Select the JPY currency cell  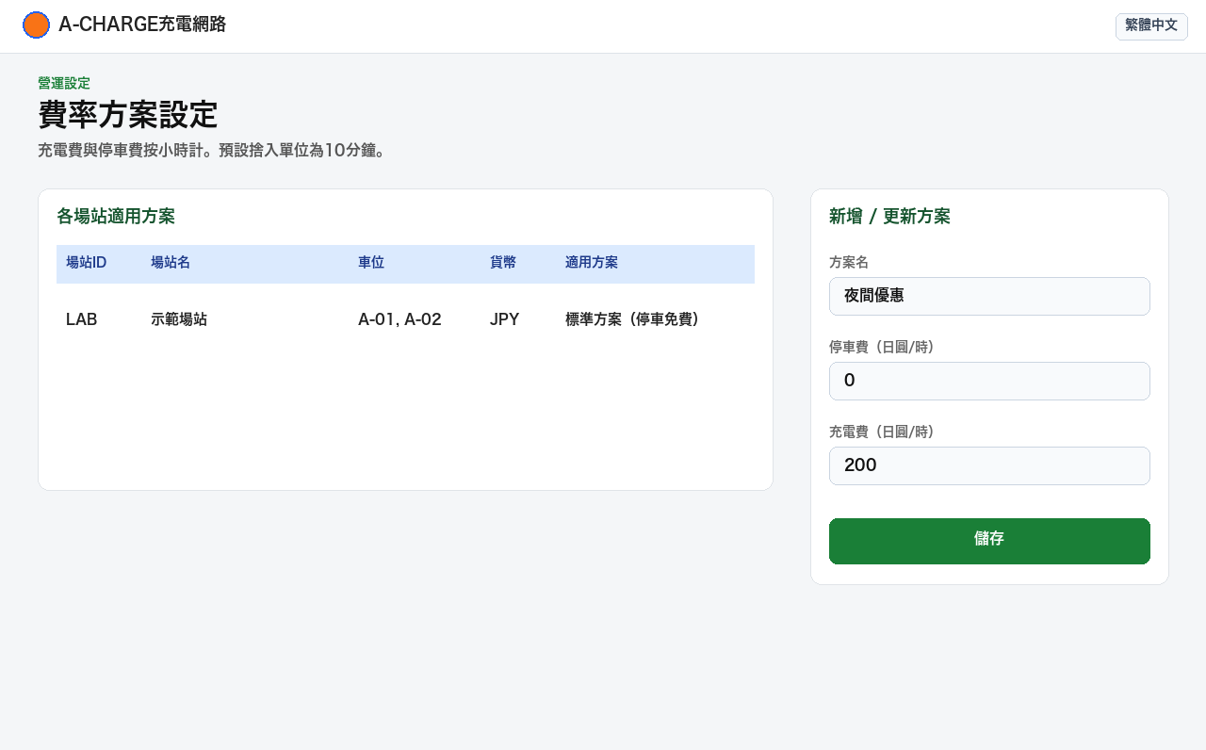[x=505, y=319]
